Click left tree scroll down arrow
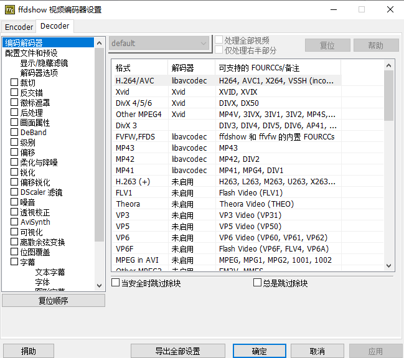The height and width of the screenshot is (358, 404). (99, 285)
